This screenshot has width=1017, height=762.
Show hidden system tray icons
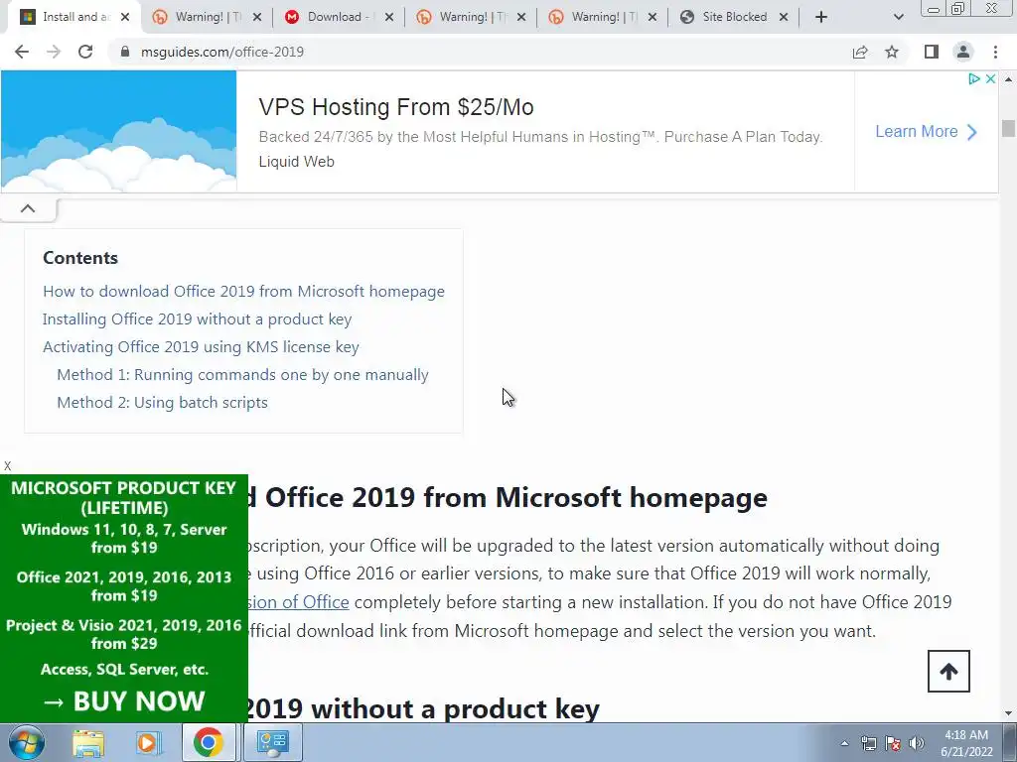(844, 744)
